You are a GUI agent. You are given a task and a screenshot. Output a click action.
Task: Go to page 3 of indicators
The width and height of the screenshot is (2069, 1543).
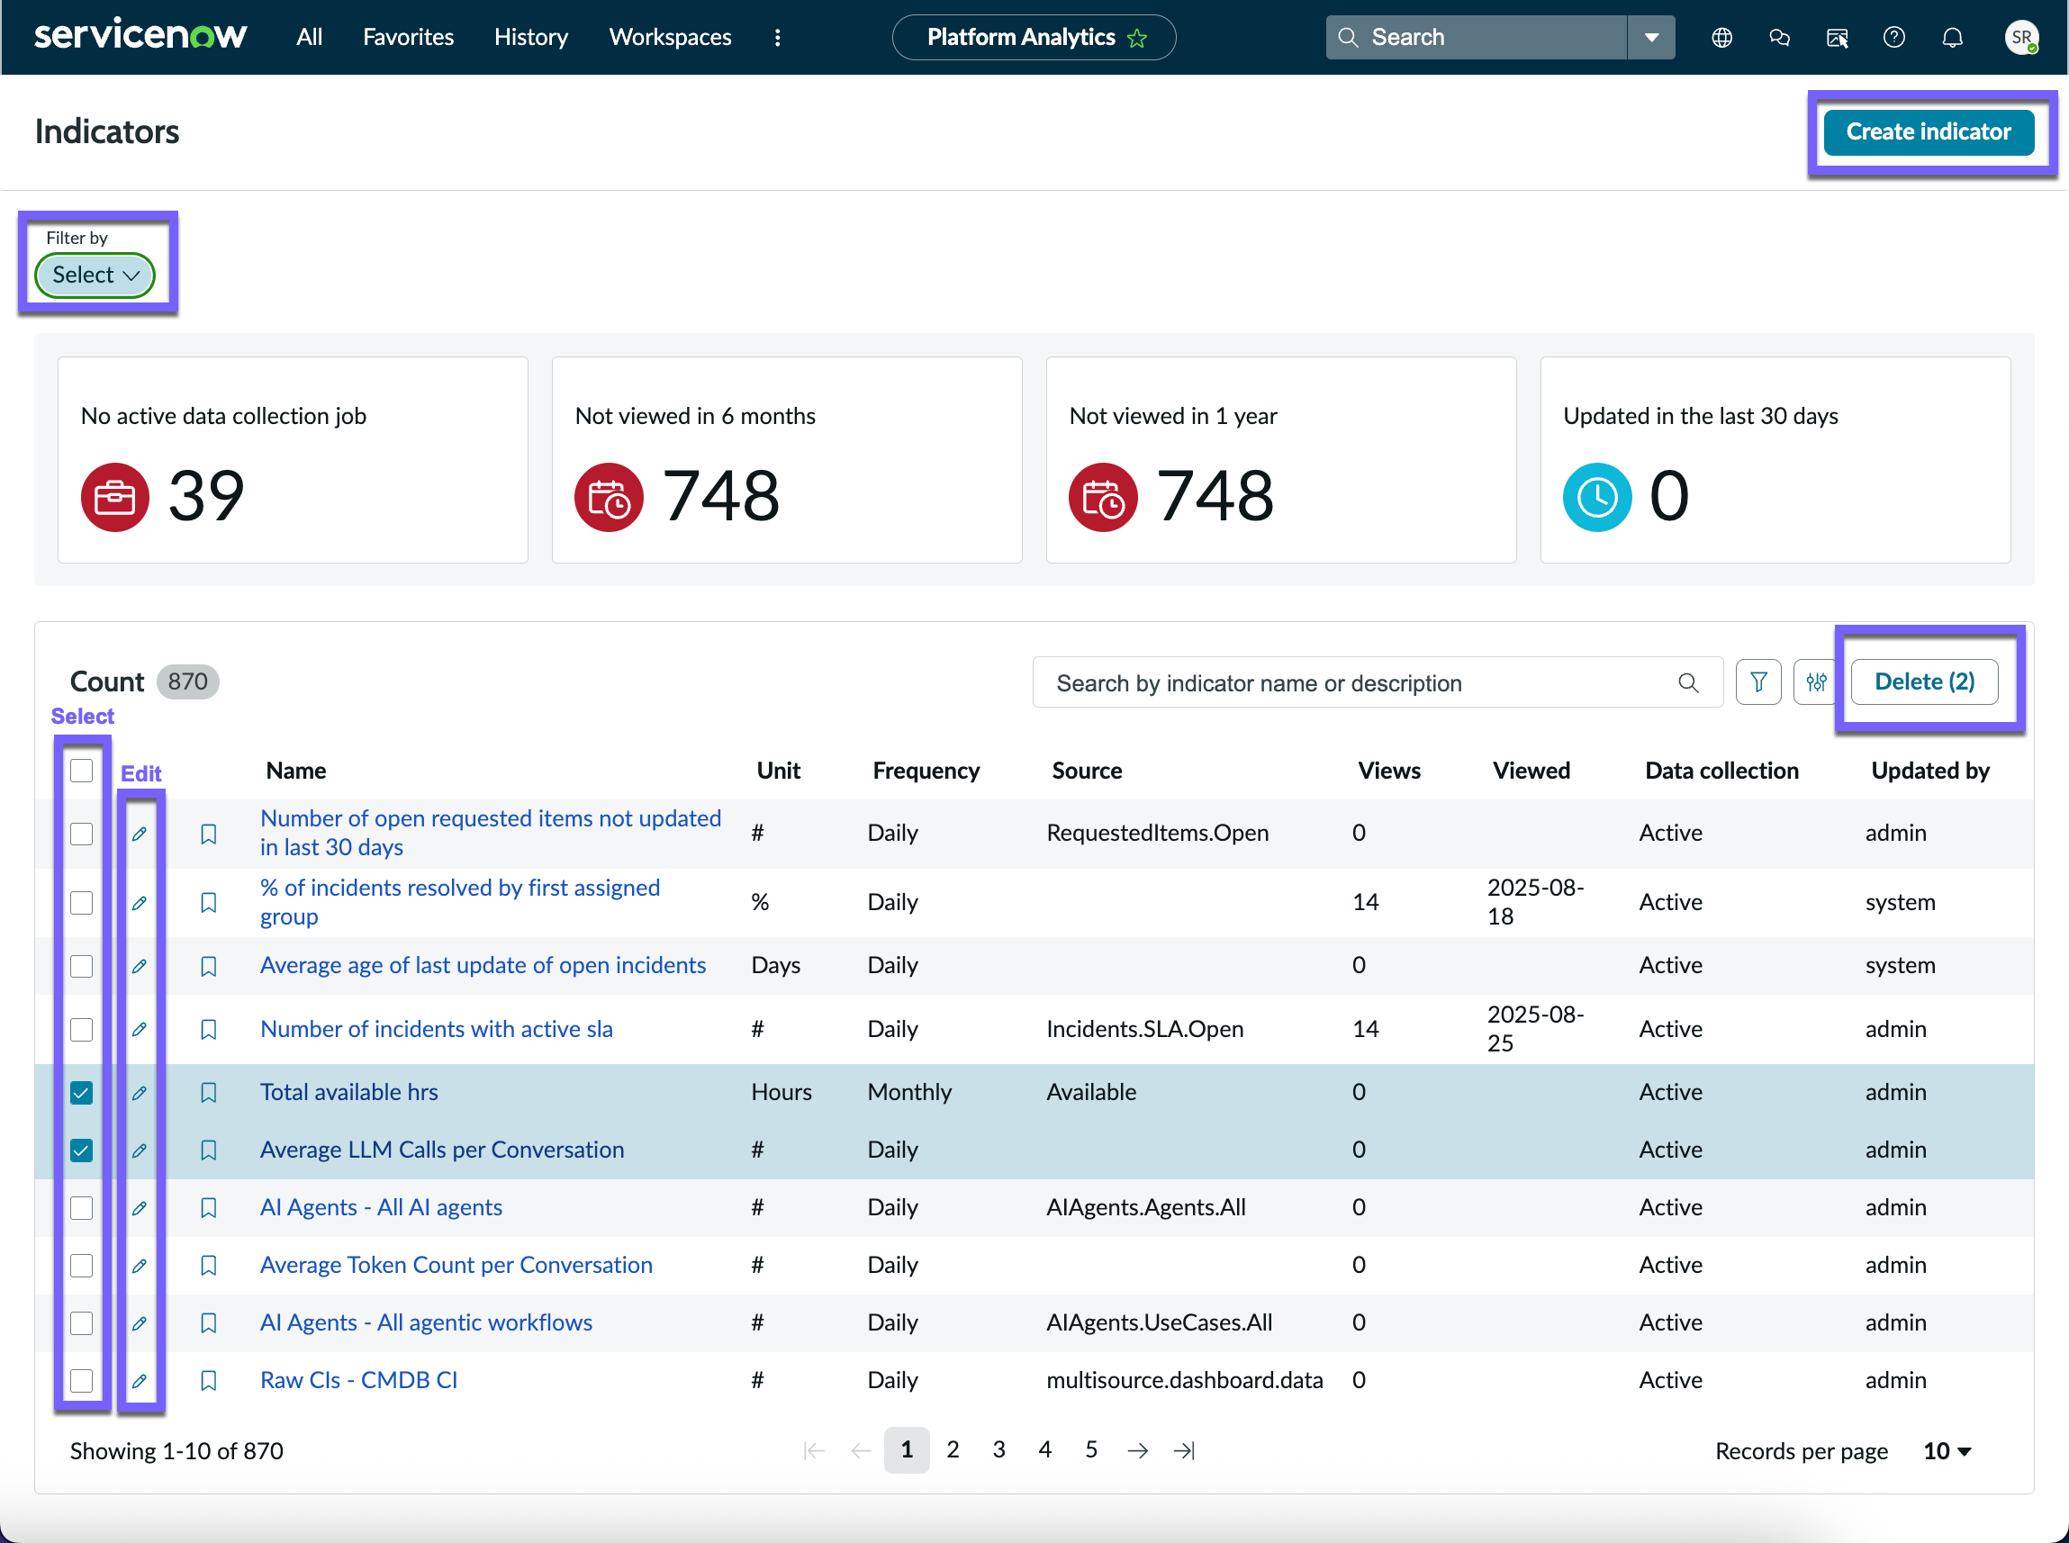998,1450
